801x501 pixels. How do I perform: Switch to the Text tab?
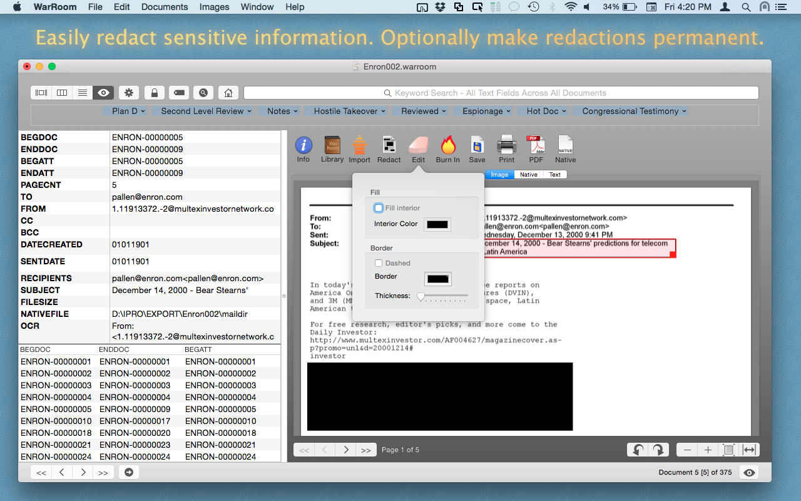(555, 175)
